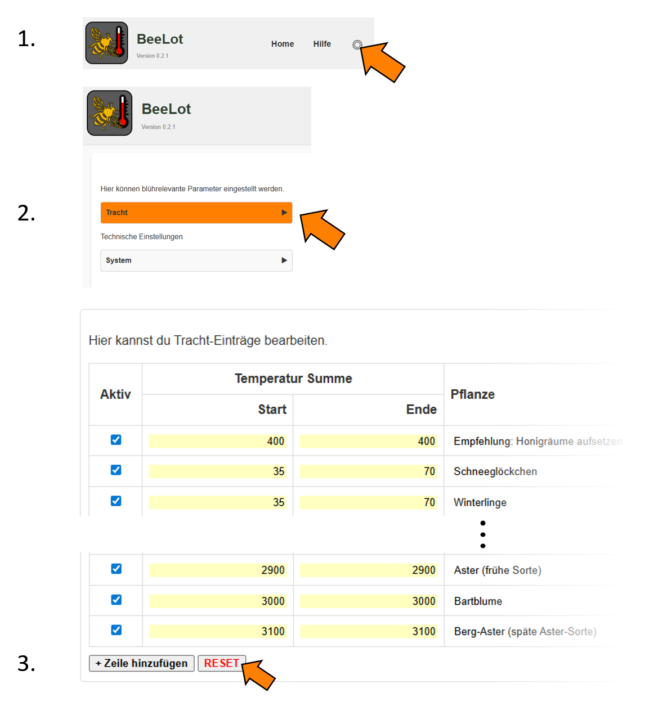Click the Ende field showing 3100
This screenshot has width=658, height=702.
pyautogui.click(x=368, y=632)
